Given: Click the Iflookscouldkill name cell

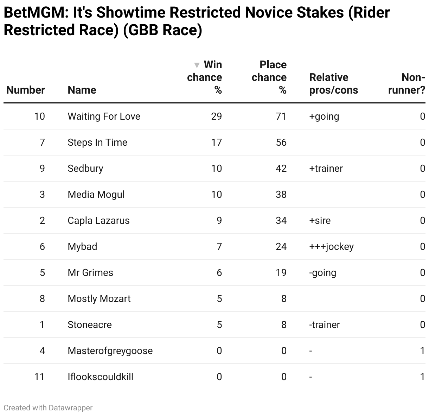Looking at the screenshot, I should (x=101, y=377).
